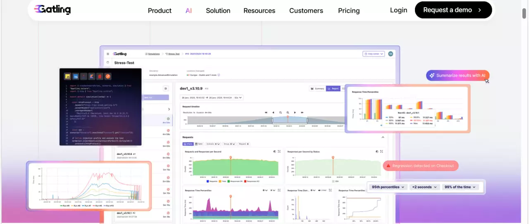Viewport: 529px width, 224px height.
Task: Click the run list filter icon
Action: pos(166,88)
